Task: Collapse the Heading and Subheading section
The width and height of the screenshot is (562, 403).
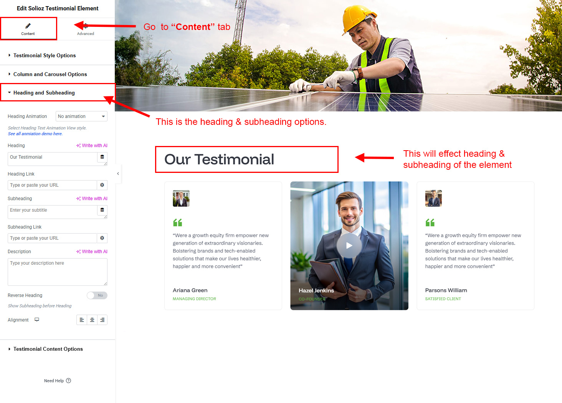Action: 44,93
